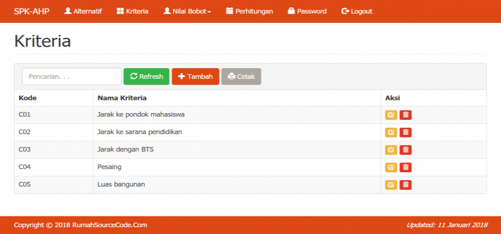Image resolution: width=501 pixels, height=234 pixels.
Task: Delete the Jarak ke pondok mahasiswa criterion
Action: (406, 115)
